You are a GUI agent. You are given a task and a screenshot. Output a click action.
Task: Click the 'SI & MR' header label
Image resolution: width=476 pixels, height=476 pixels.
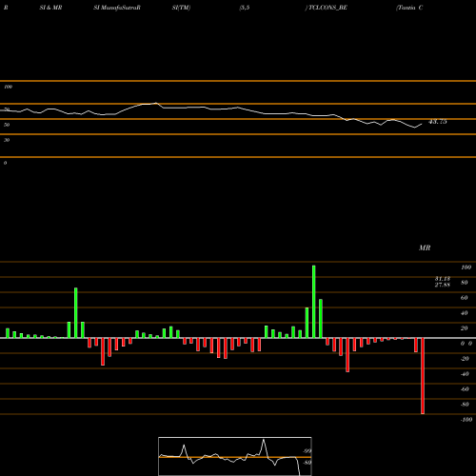pos(50,8)
